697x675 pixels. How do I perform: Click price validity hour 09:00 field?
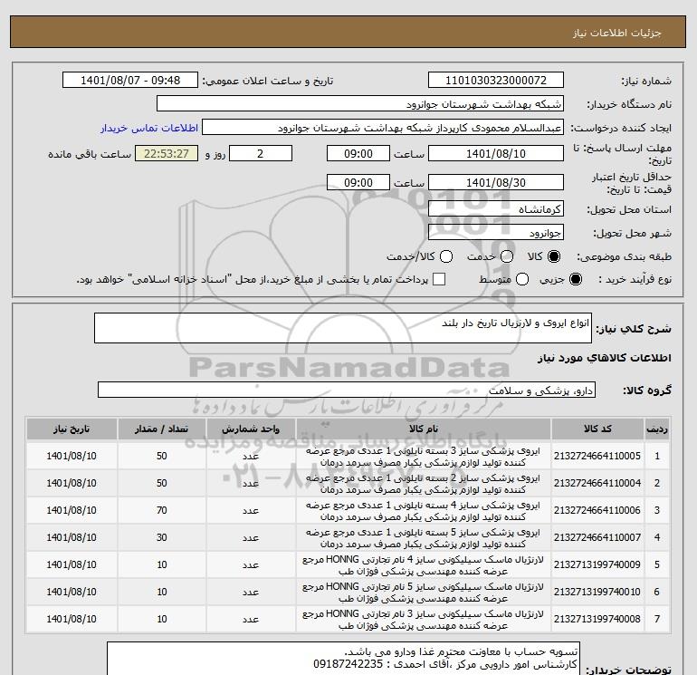click(x=358, y=182)
